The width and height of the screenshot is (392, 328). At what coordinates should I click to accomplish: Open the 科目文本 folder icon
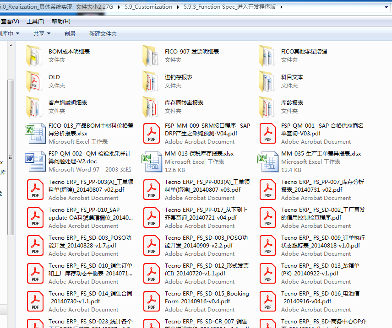point(267,81)
